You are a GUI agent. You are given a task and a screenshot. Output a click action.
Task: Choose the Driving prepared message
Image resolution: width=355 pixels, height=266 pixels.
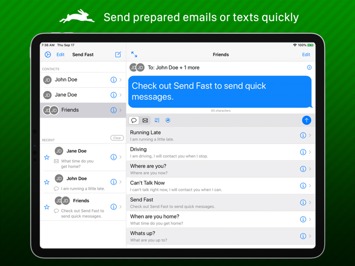point(221,152)
